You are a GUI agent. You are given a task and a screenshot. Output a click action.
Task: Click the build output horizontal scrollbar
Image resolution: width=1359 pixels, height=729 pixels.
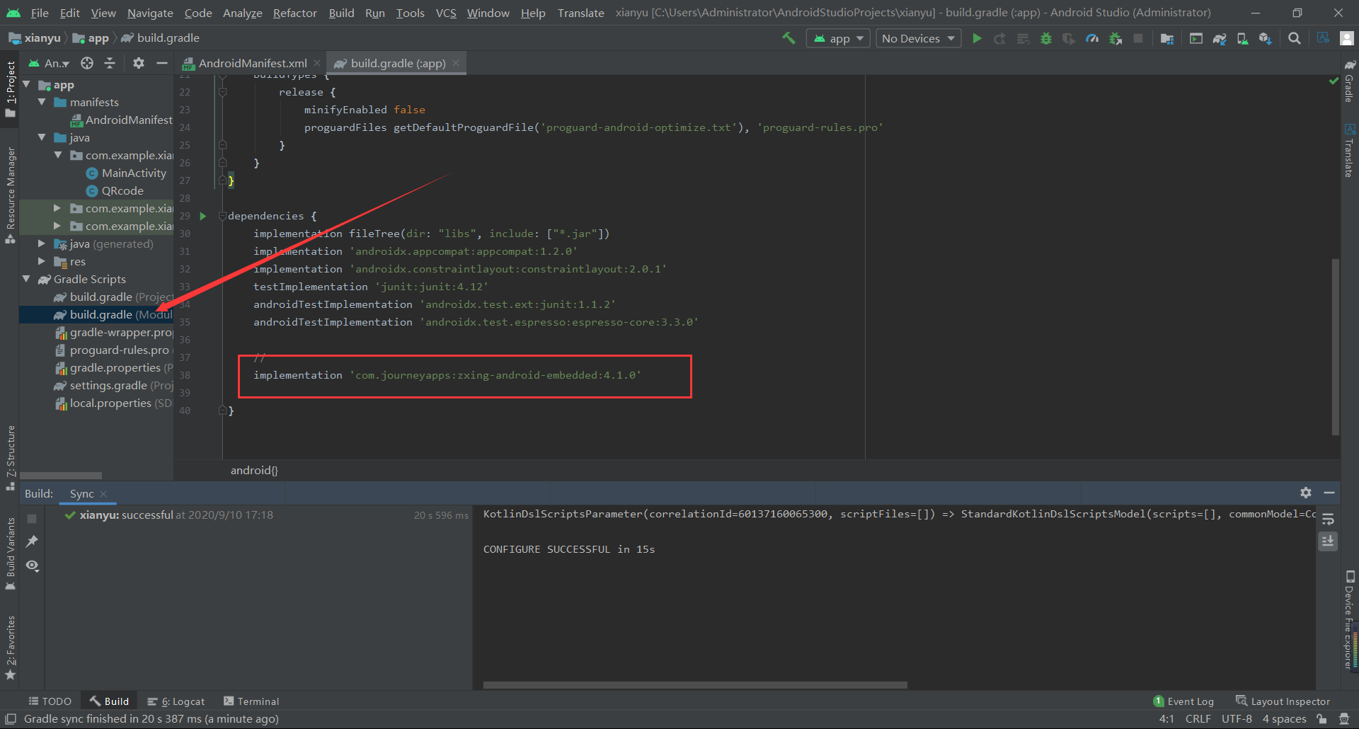click(695, 685)
